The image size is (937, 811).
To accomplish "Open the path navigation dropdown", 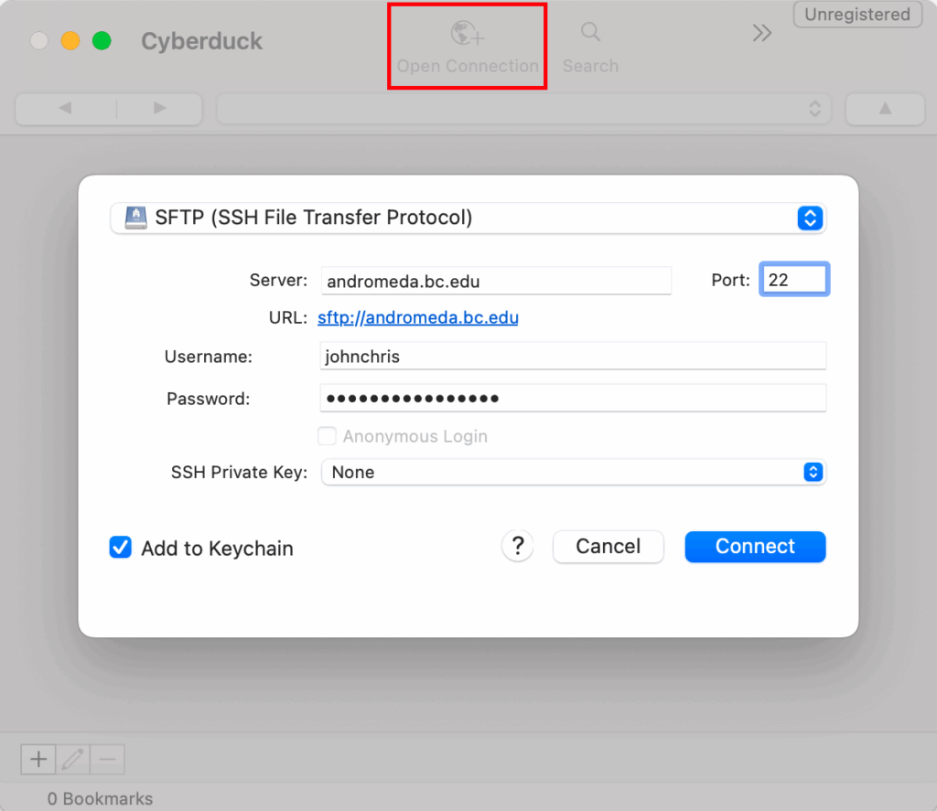I will [x=523, y=109].
